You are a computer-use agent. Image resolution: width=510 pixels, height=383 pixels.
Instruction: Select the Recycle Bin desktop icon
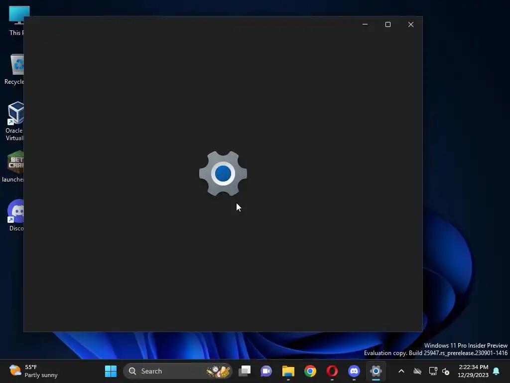point(14,69)
